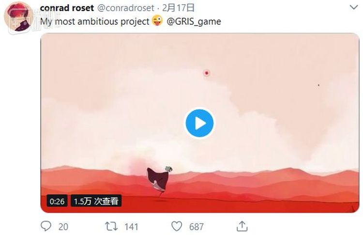Click the like count 687
This screenshot has height=235, width=363.
[x=197, y=227]
